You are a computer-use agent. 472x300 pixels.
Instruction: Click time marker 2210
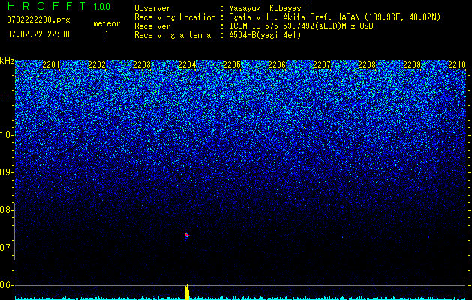[457, 64]
